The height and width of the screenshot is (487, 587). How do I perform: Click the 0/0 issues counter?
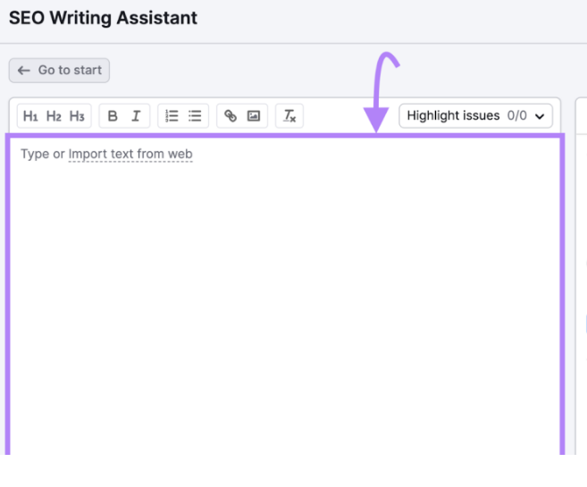(516, 116)
